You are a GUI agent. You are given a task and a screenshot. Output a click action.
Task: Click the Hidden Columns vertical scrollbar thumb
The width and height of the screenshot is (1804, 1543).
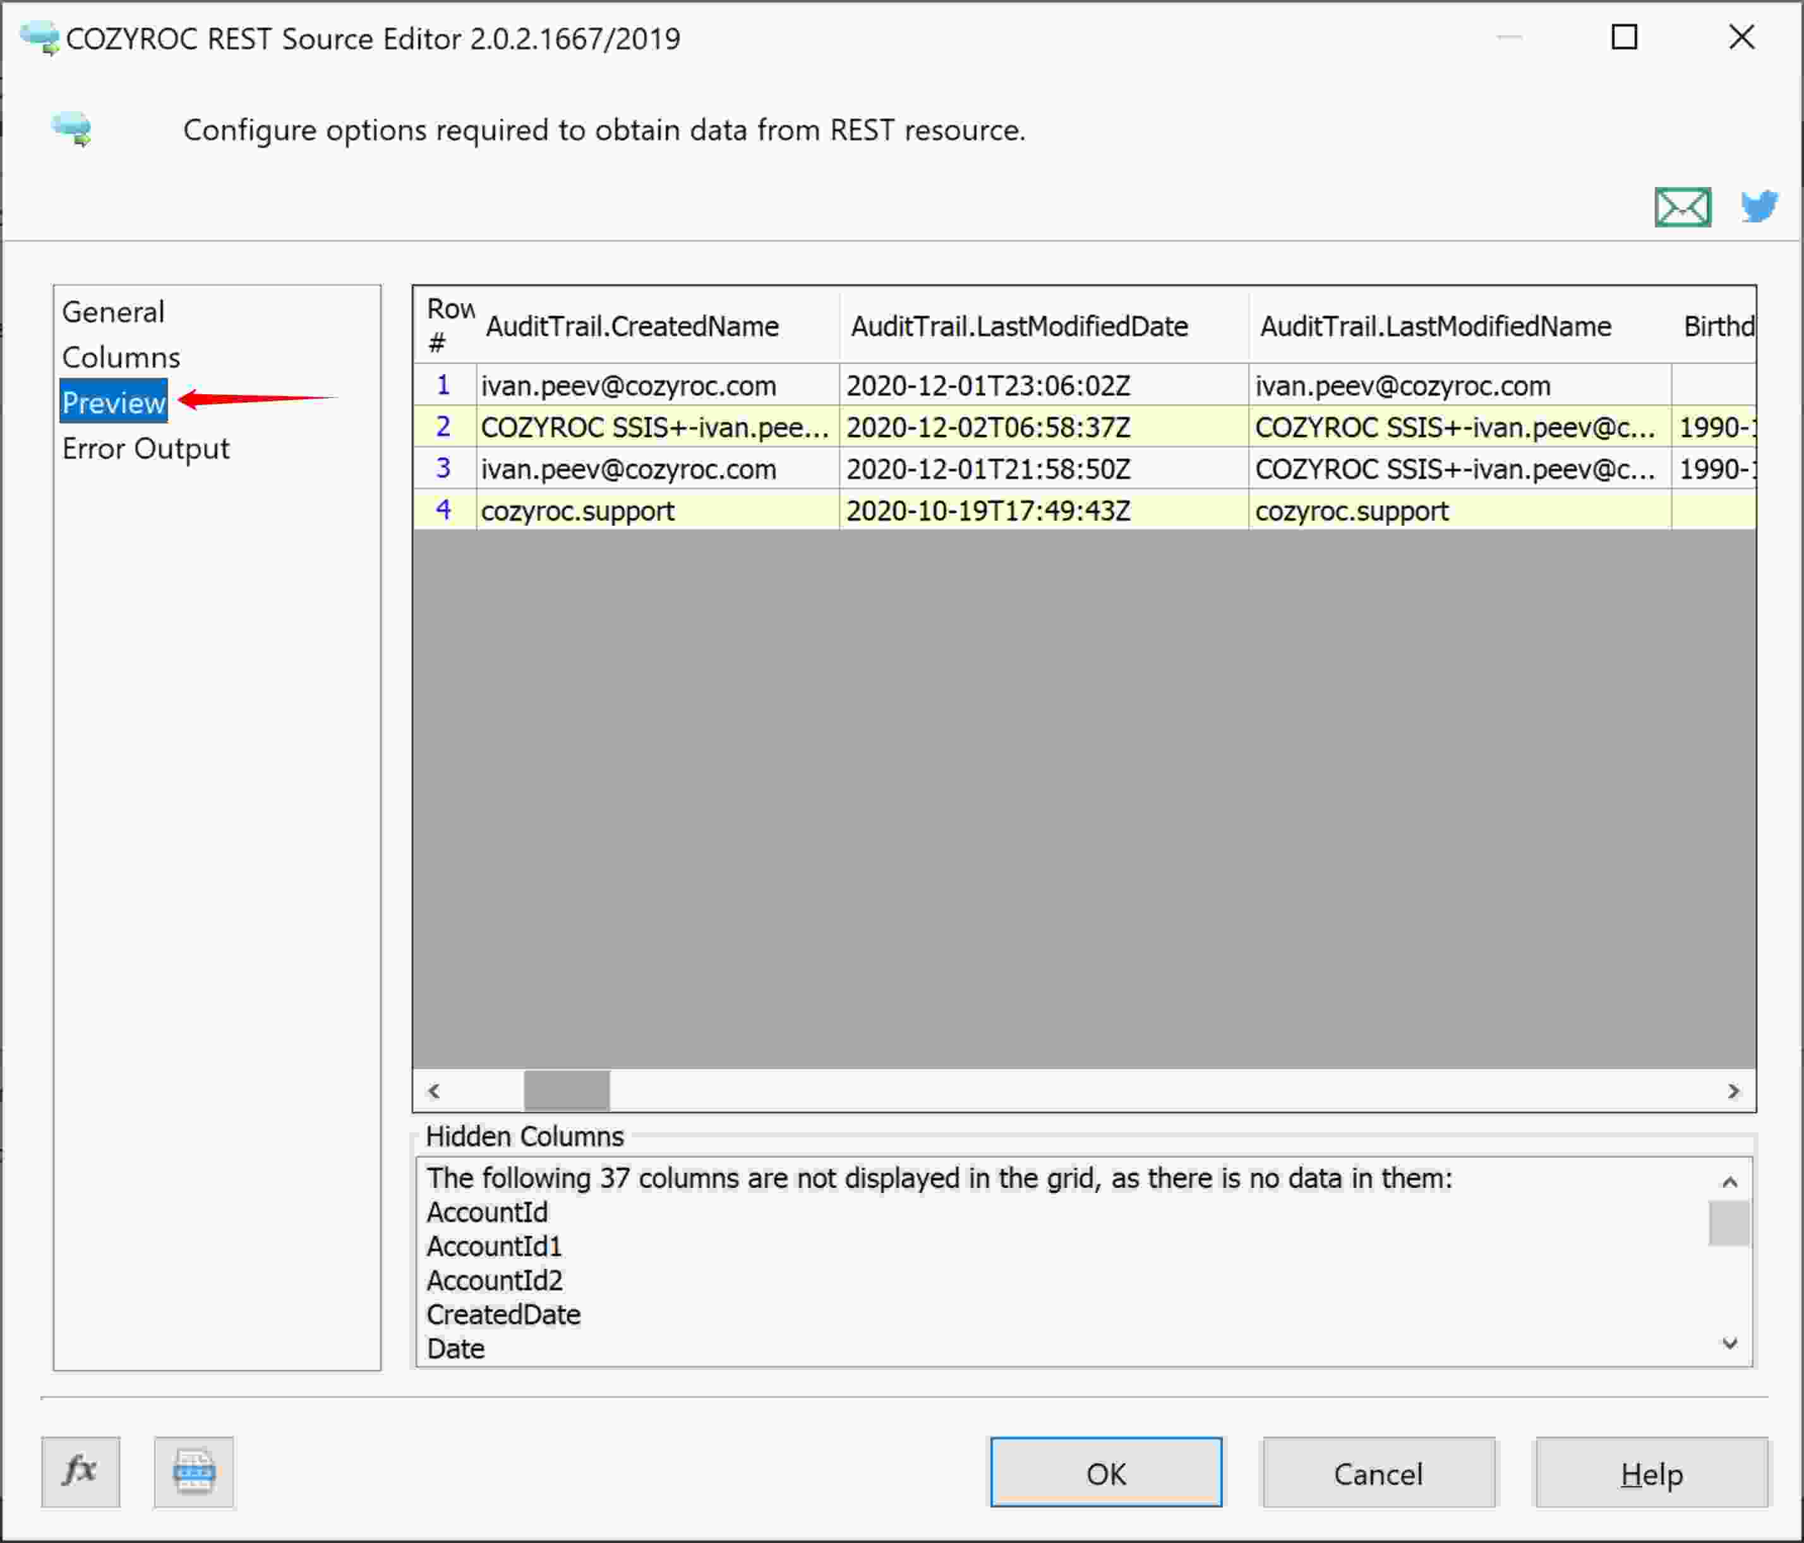coord(1730,1223)
